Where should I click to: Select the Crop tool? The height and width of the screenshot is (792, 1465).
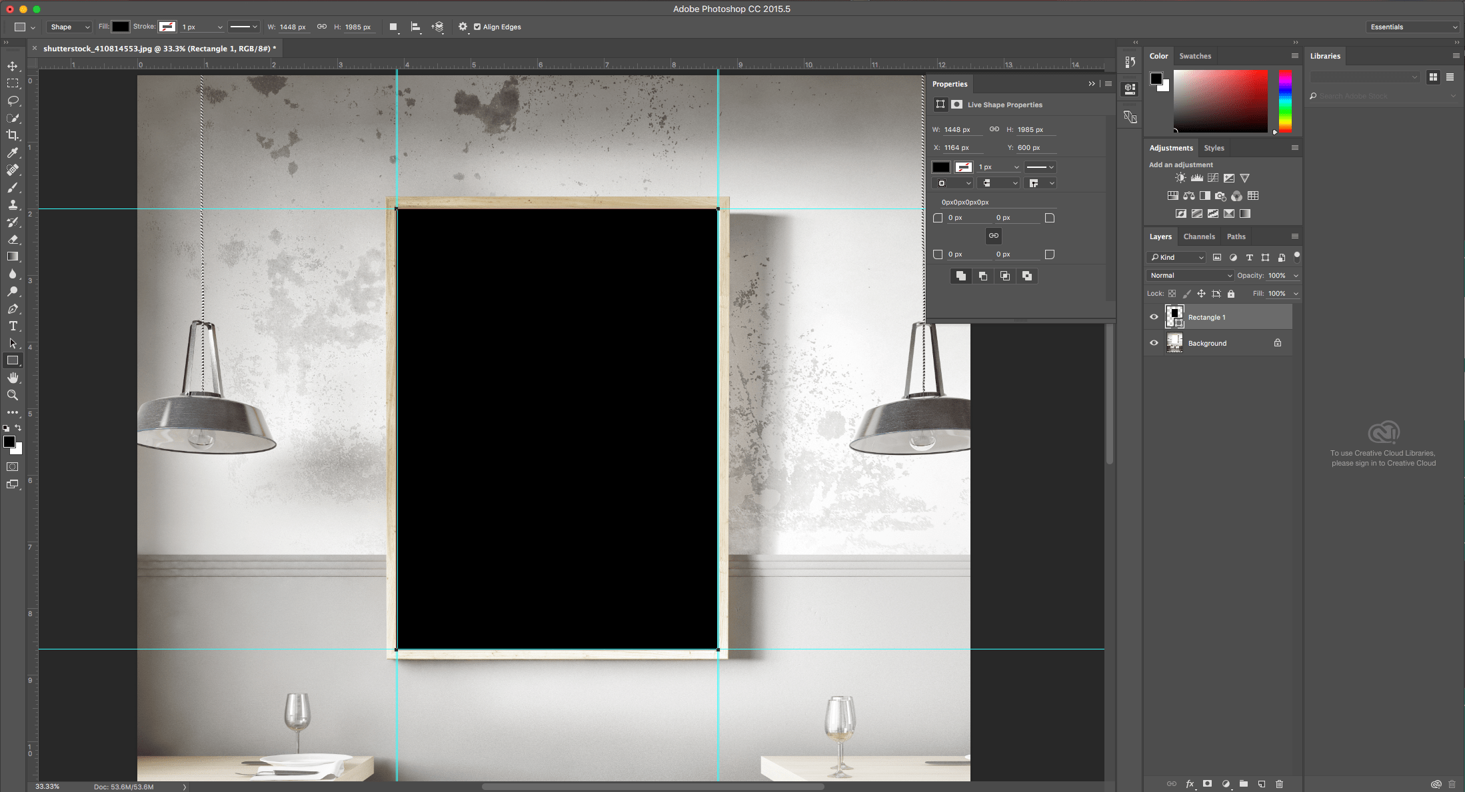[13, 135]
